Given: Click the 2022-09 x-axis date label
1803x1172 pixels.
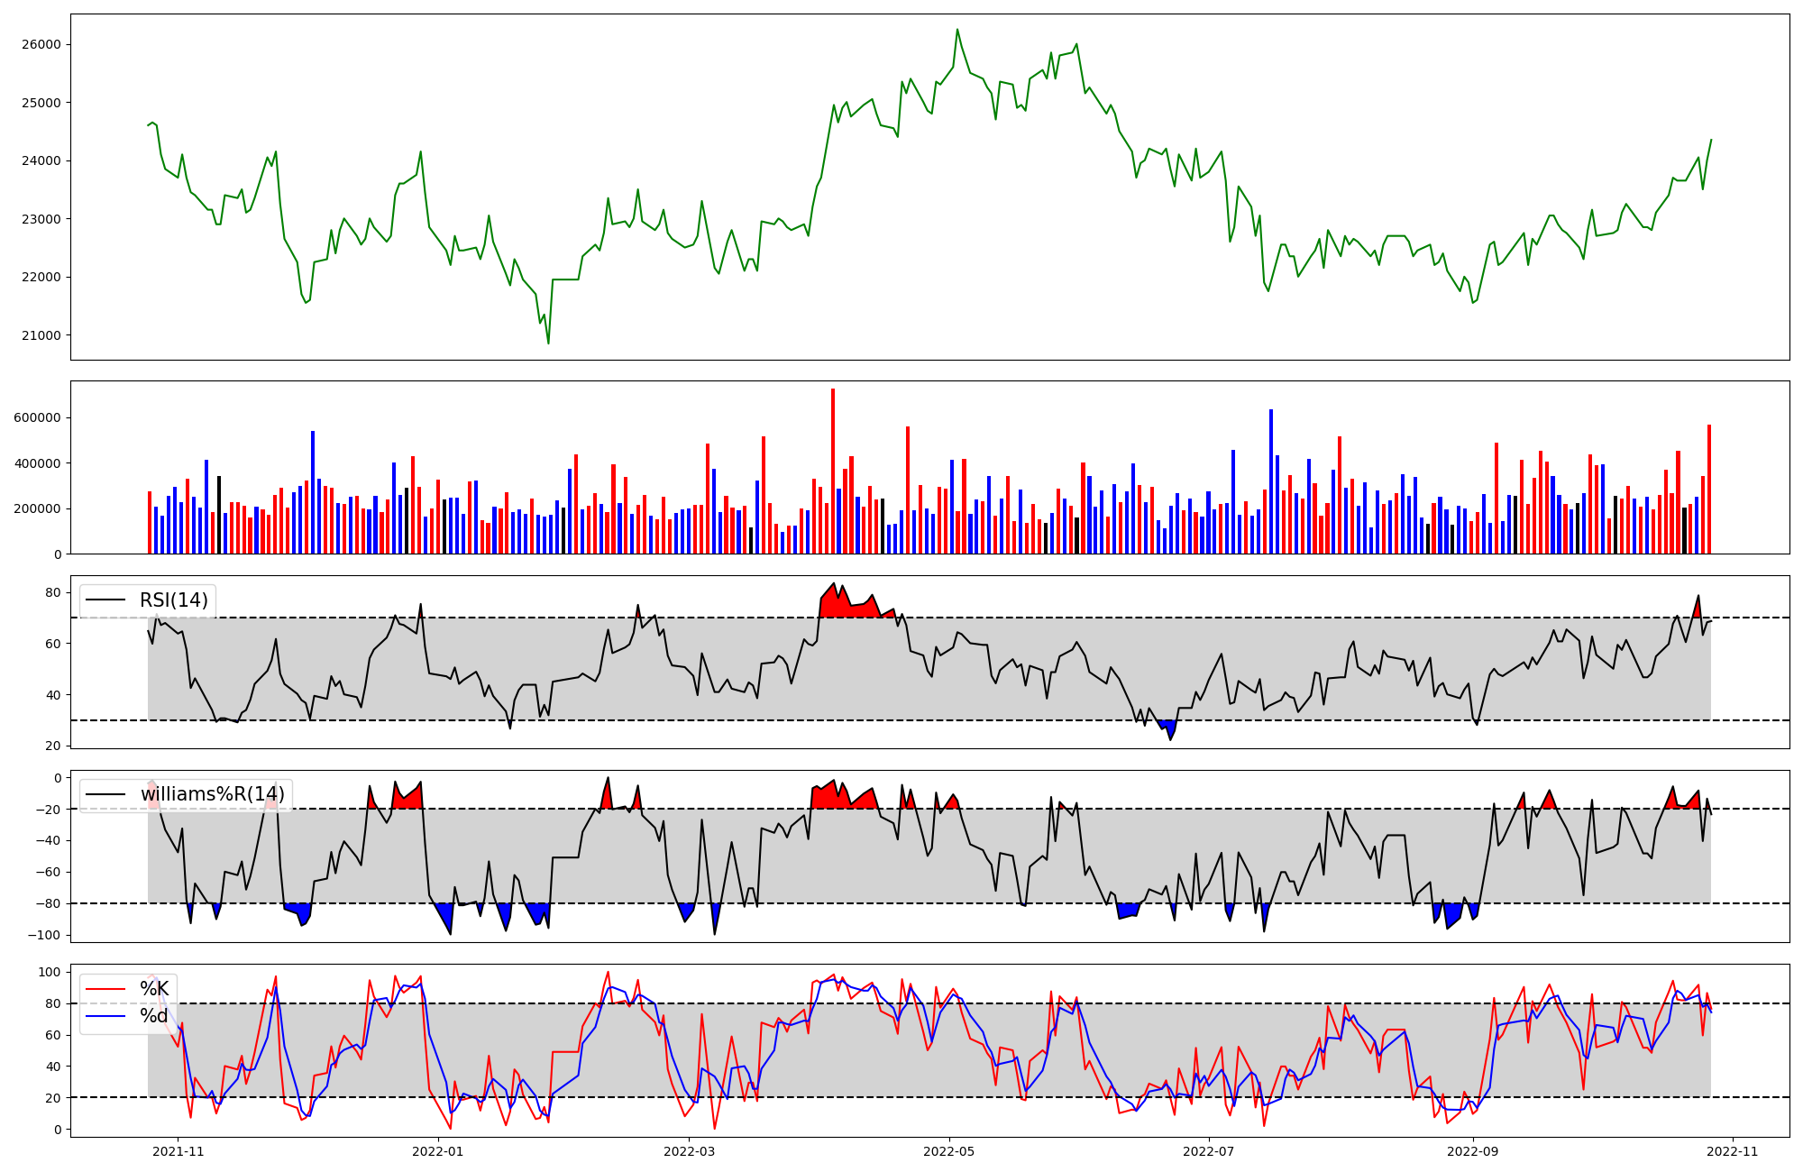Looking at the screenshot, I should pyautogui.click(x=1472, y=1151).
